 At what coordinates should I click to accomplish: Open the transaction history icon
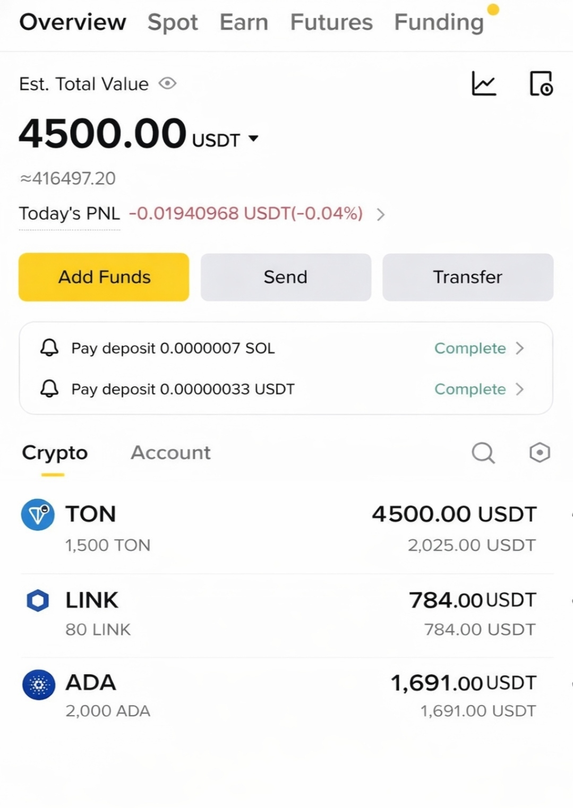tap(541, 84)
